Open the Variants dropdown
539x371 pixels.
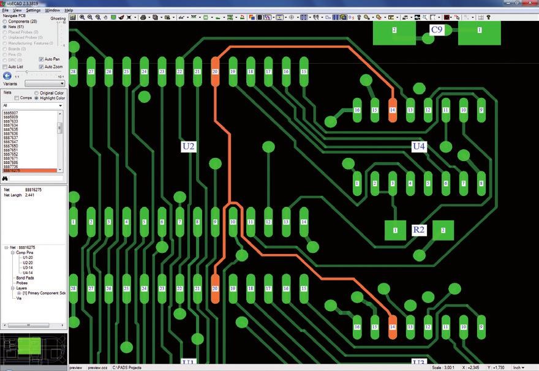pos(44,83)
